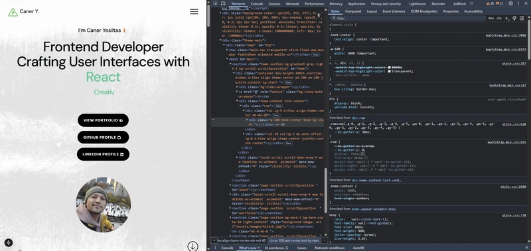
Task: Switch to the Layout pane
Action: [x=372, y=11]
